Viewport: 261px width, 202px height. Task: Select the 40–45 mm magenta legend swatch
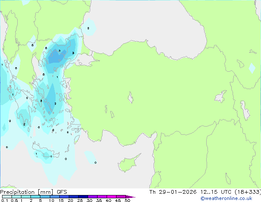coord(112,197)
